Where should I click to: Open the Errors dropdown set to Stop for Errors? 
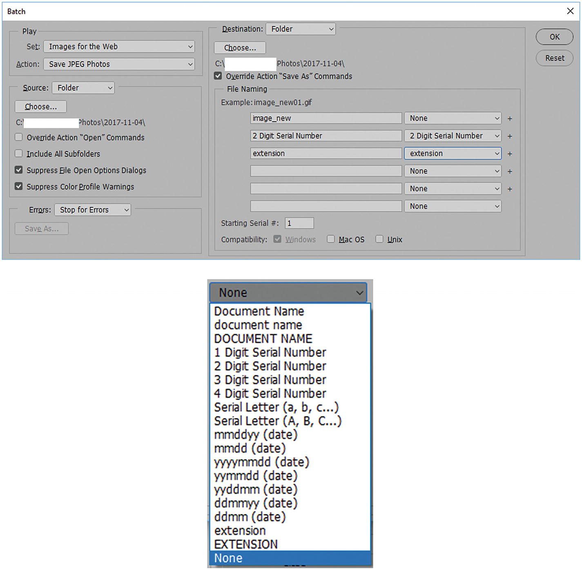[93, 210]
